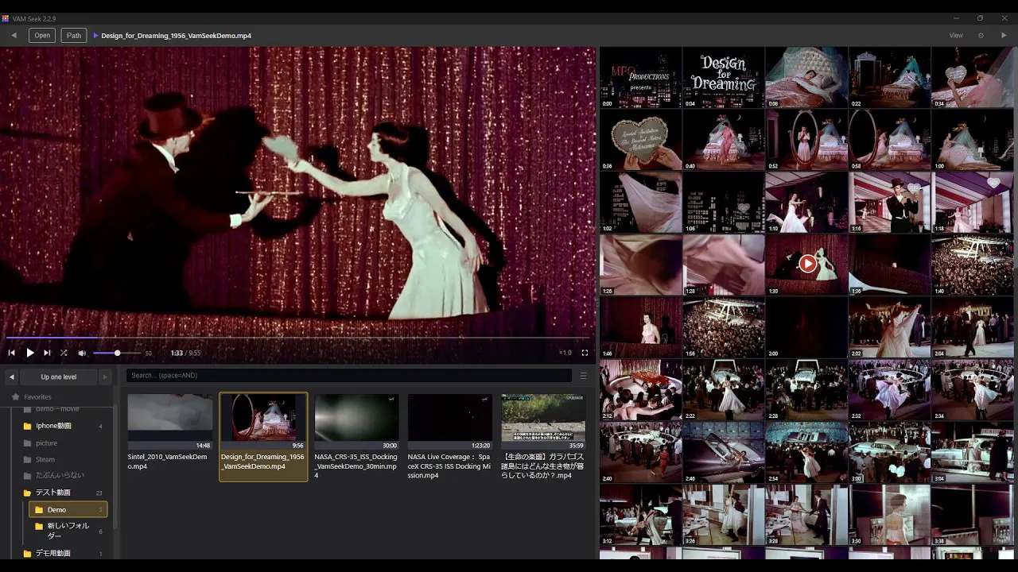Select the Steam folder

64,459
